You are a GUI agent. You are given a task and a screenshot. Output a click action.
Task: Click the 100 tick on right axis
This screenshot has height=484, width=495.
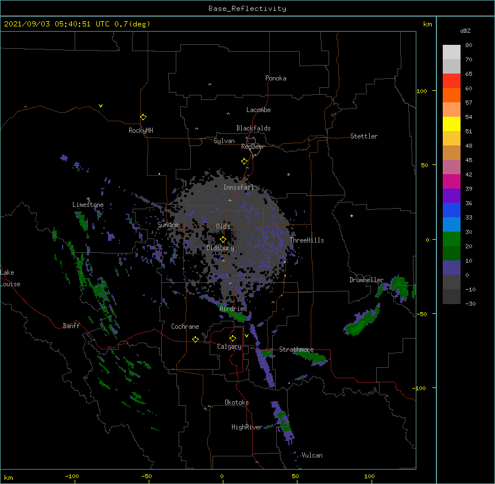421,91
